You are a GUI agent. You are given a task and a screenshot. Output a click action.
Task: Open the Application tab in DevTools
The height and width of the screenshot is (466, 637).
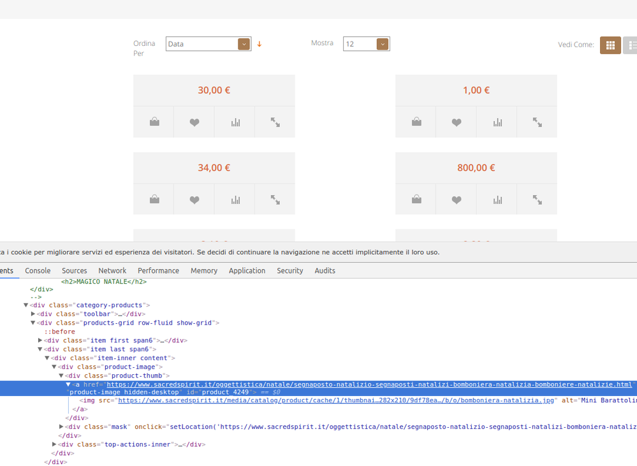pos(247,271)
